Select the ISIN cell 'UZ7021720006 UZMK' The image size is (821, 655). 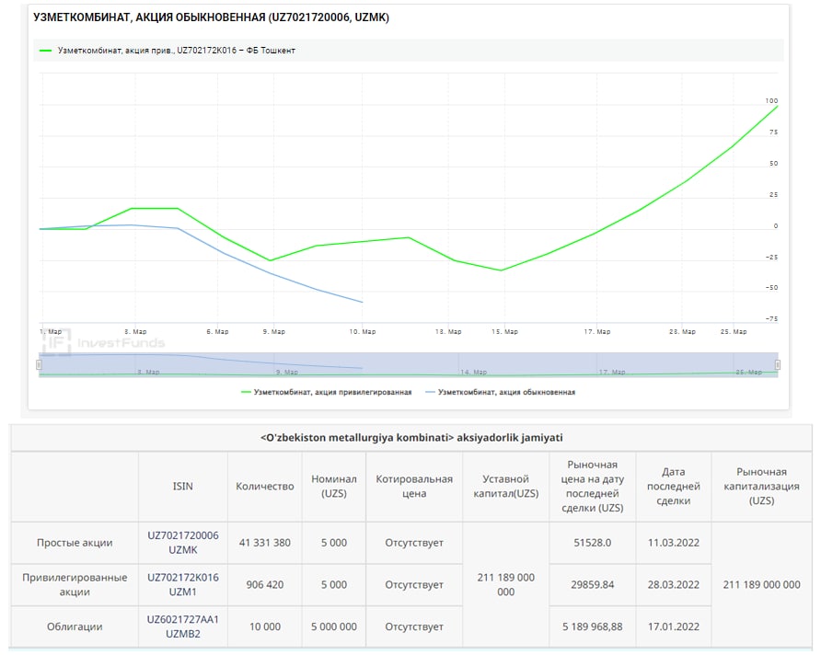(x=183, y=542)
